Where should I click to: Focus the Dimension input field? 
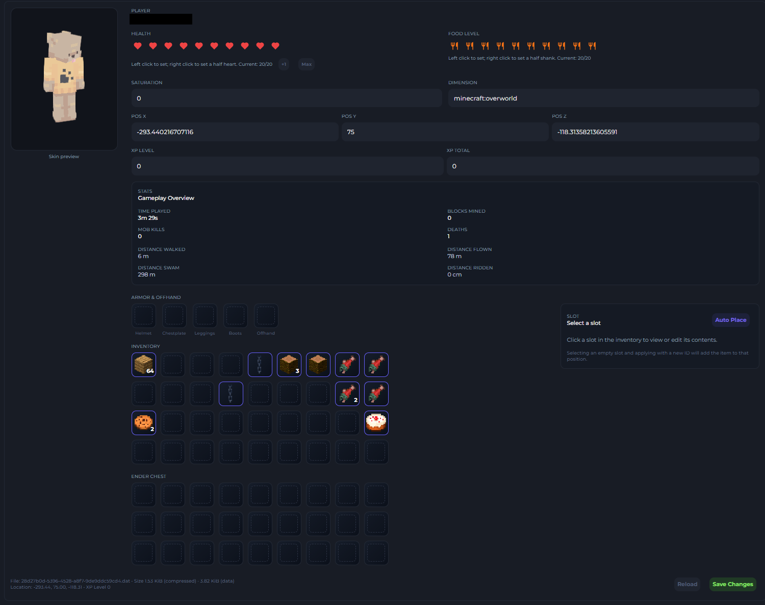(603, 98)
